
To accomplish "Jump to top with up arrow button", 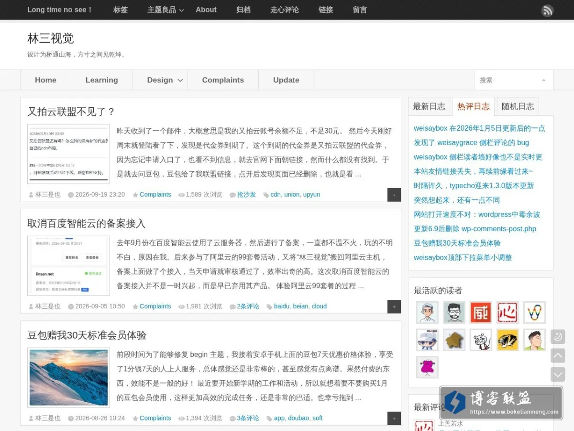I will click(x=558, y=355).
